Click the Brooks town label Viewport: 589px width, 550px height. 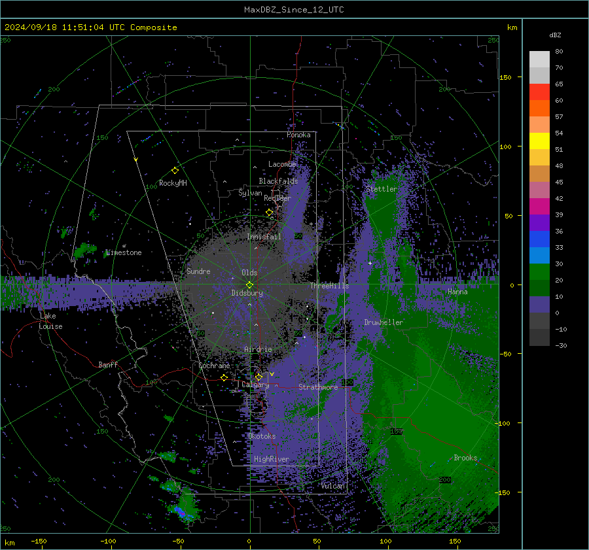point(465,458)
